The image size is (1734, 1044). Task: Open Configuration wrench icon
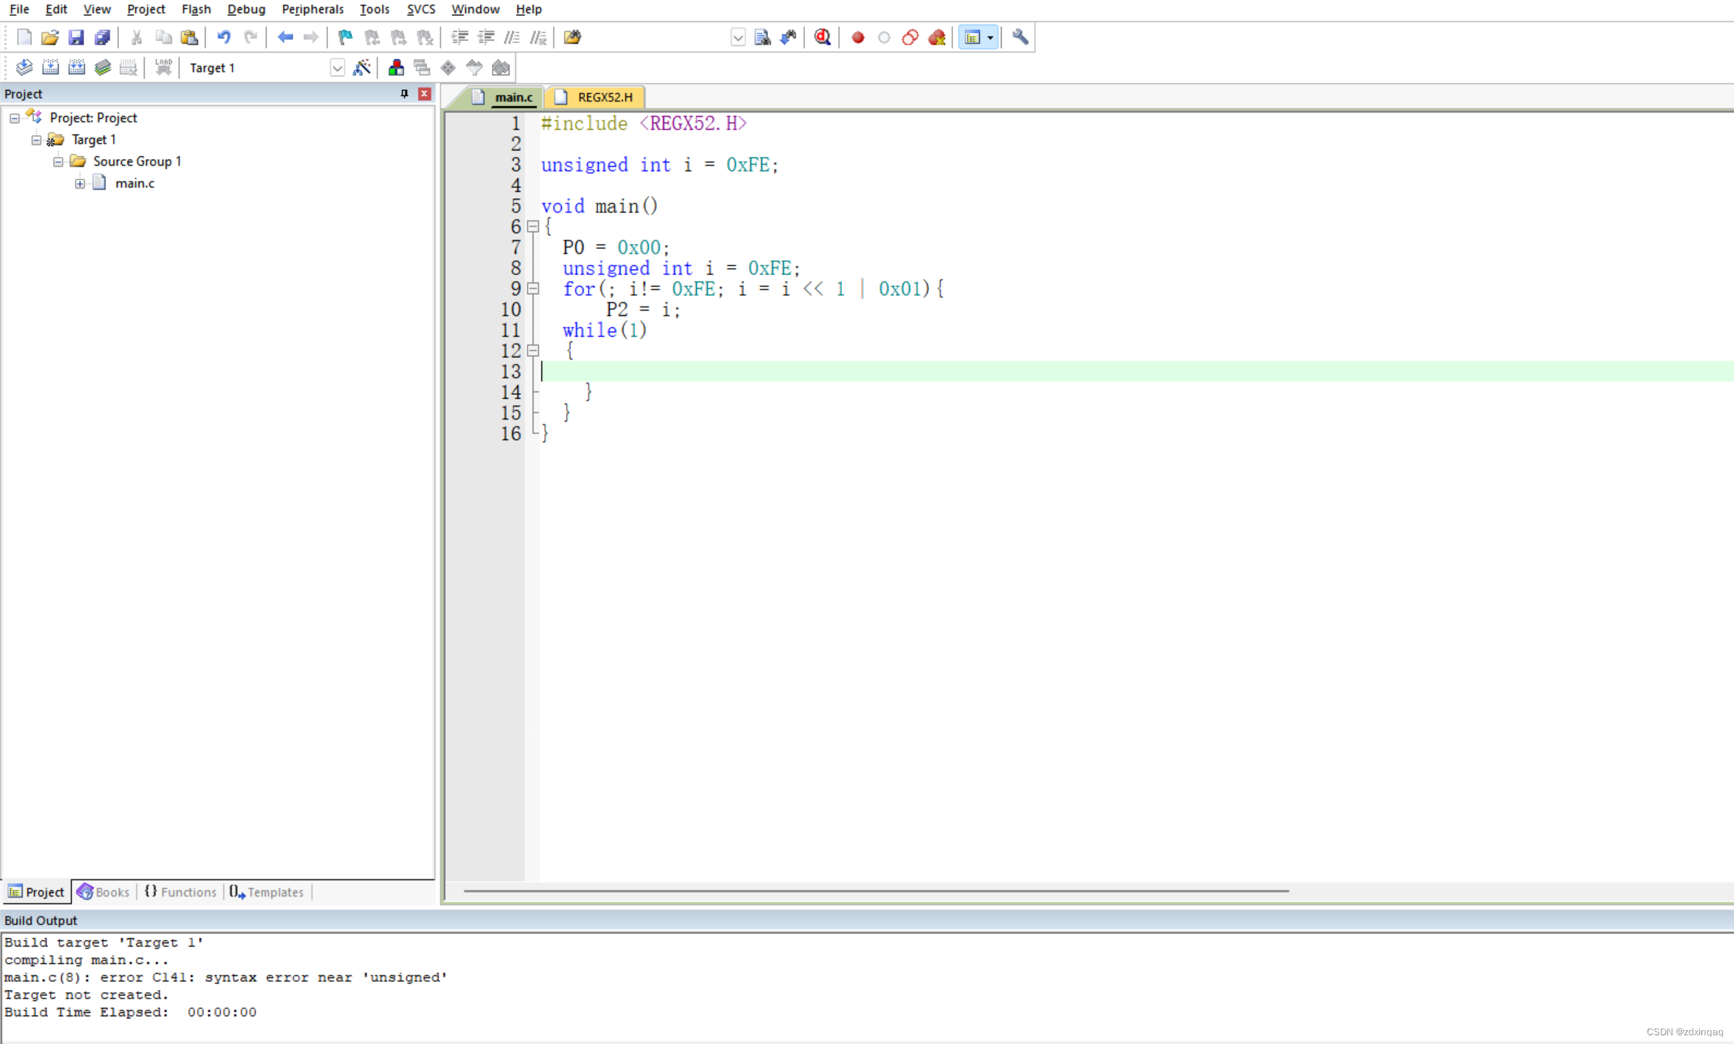coord(1020,37)
